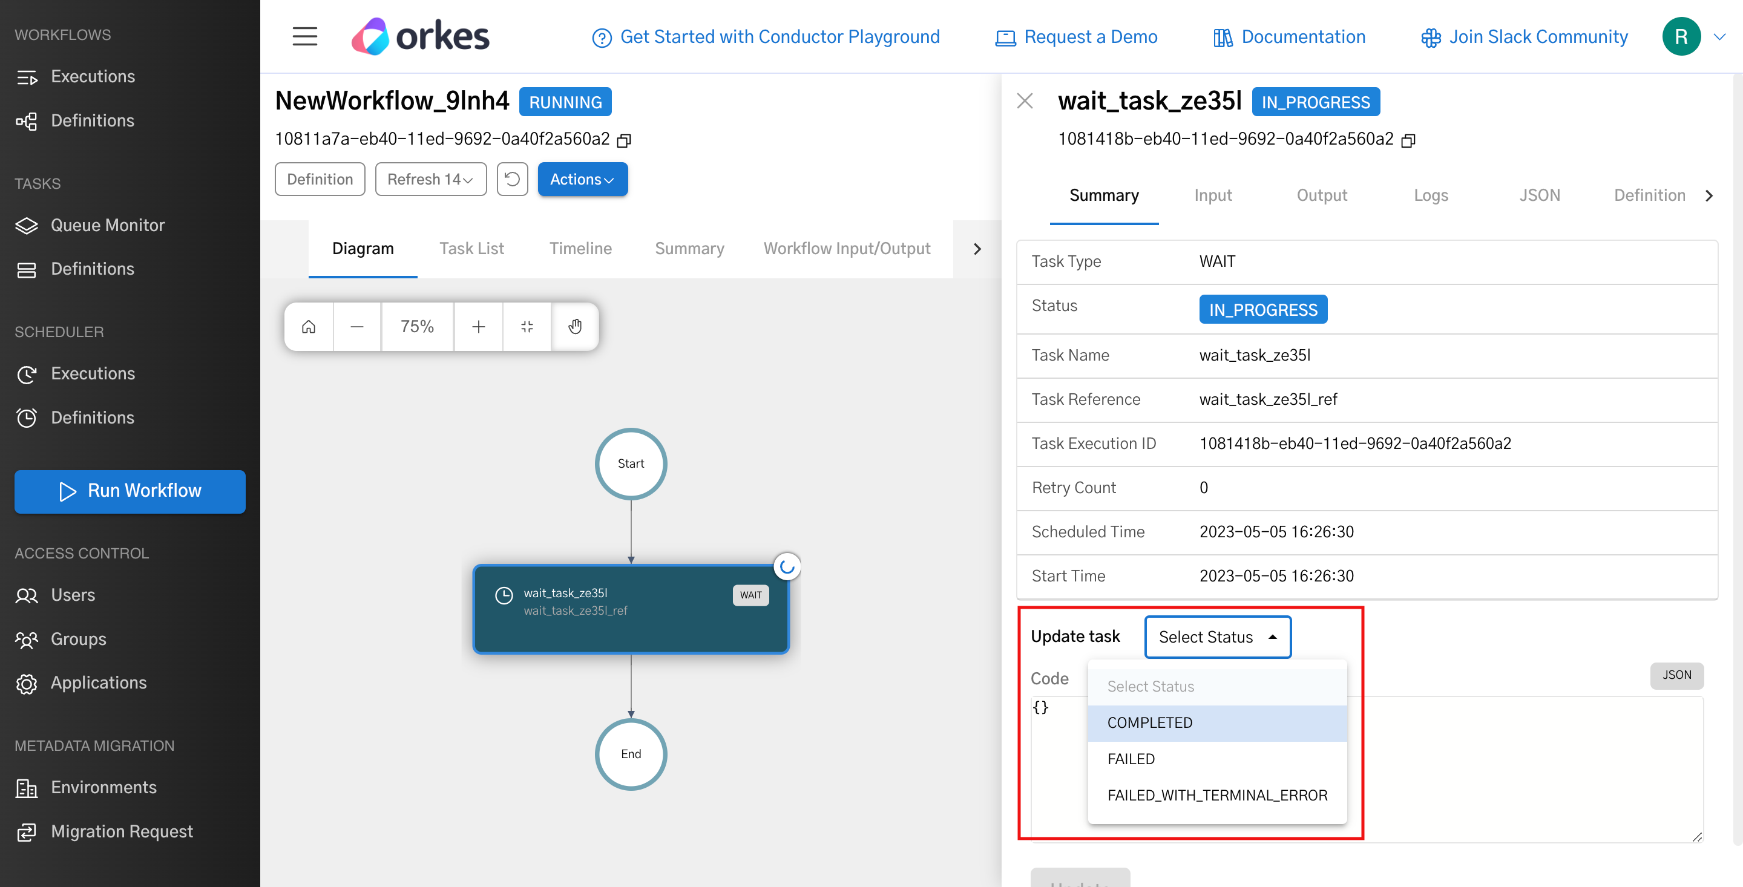The image size is (1743, 887).
Task: Switch to the Timeline tab
Action: pos(580,248)
